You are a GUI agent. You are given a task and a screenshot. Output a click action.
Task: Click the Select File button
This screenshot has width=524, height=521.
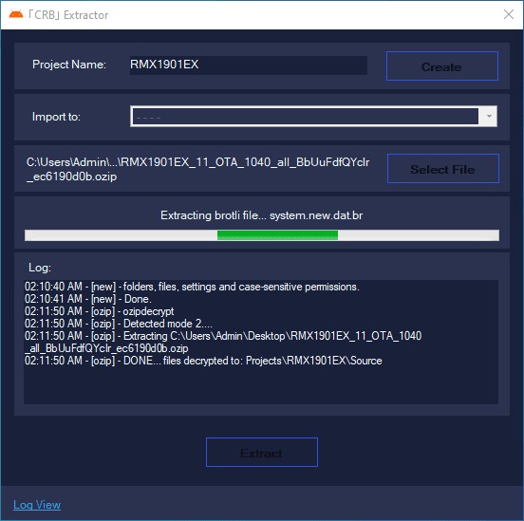(x=442, y=168)
